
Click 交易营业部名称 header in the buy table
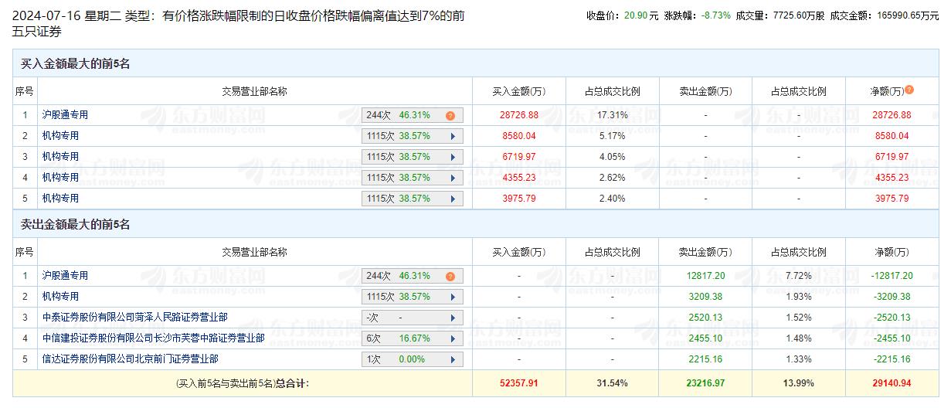pyautogui.click(x=254, y=91)
